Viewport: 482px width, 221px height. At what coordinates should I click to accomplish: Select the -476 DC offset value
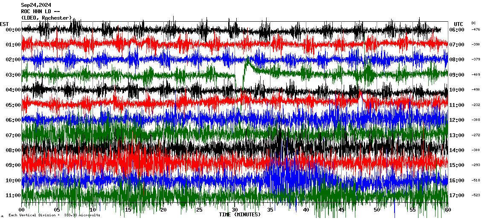pos(476,30)
